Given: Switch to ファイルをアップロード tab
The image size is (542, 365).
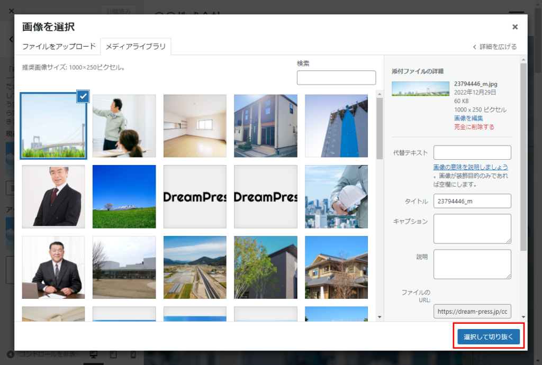Looking at the screenshot, I should coord(59,47).
